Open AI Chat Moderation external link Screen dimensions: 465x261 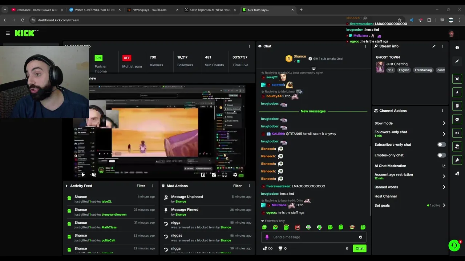444,166
